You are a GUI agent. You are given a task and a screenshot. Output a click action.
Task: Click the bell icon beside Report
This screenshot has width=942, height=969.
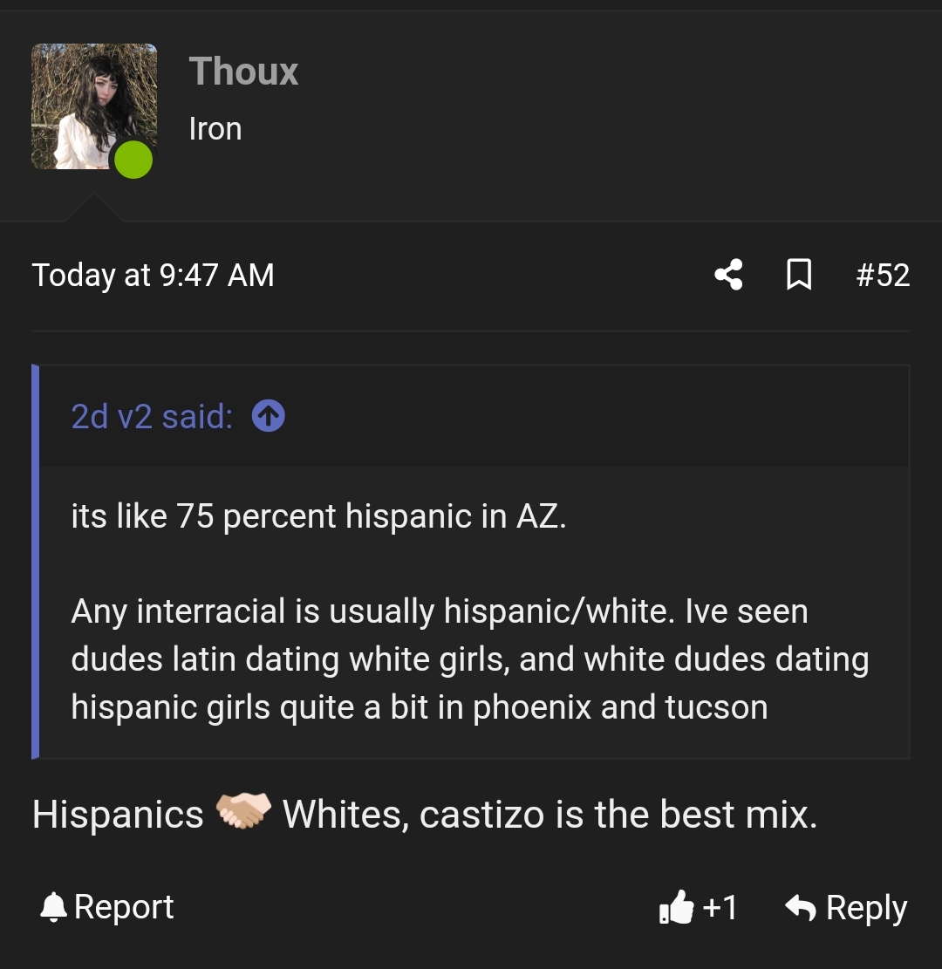tap(53, 907)
